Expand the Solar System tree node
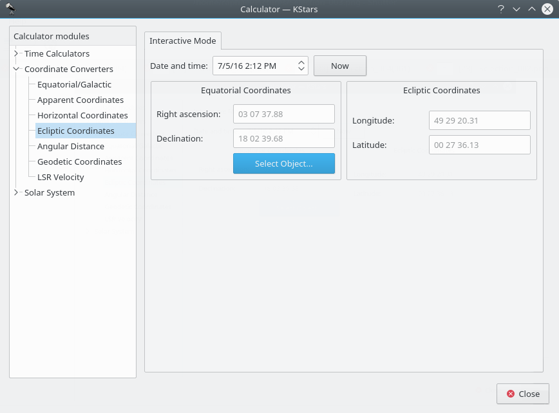Viewport: 559px width, 413px height. click(x=16, y=192)
